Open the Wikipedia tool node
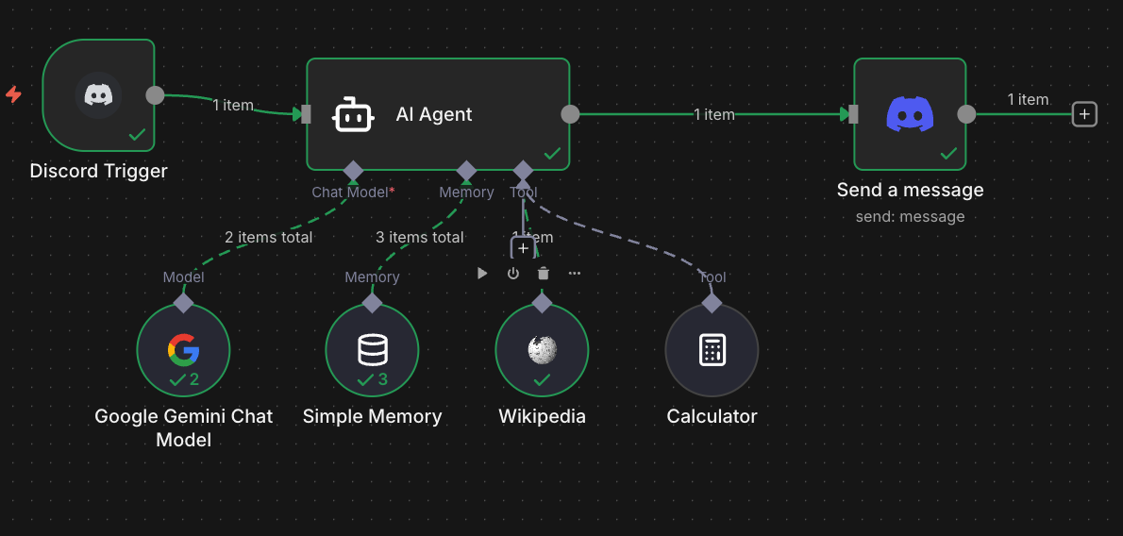 point(542,350)
